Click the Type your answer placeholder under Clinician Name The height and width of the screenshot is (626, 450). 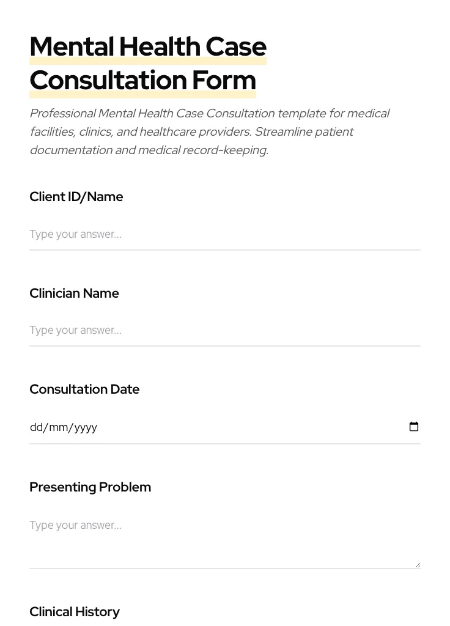[75, 330]
